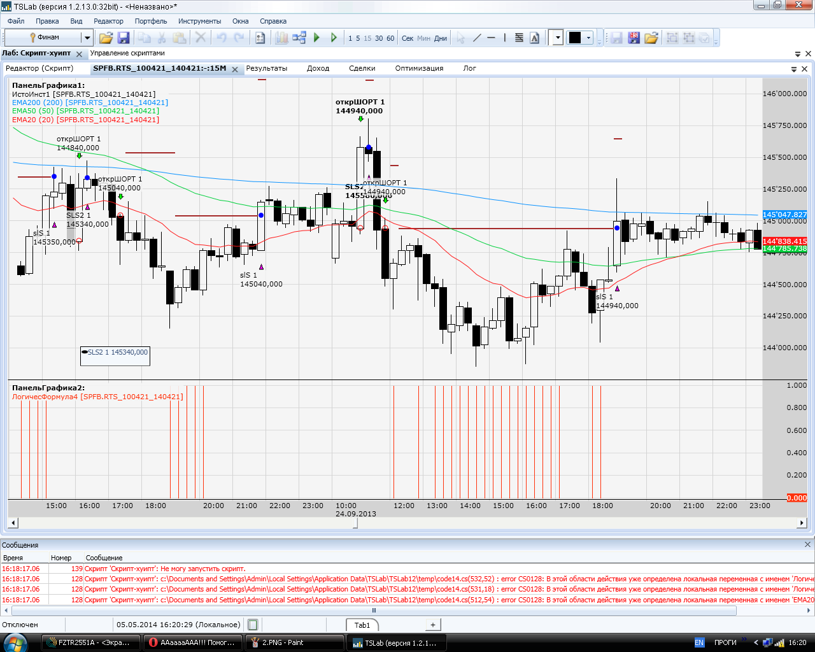Select the horizontal line drawing tool
This screenshot has width=815, height=652.
(491, 38)
